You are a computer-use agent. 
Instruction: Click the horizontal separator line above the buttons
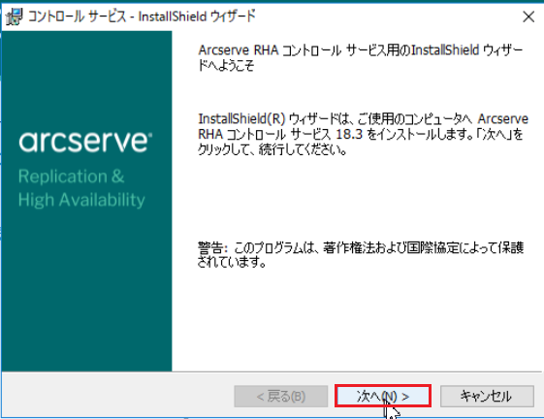point(272,371)
